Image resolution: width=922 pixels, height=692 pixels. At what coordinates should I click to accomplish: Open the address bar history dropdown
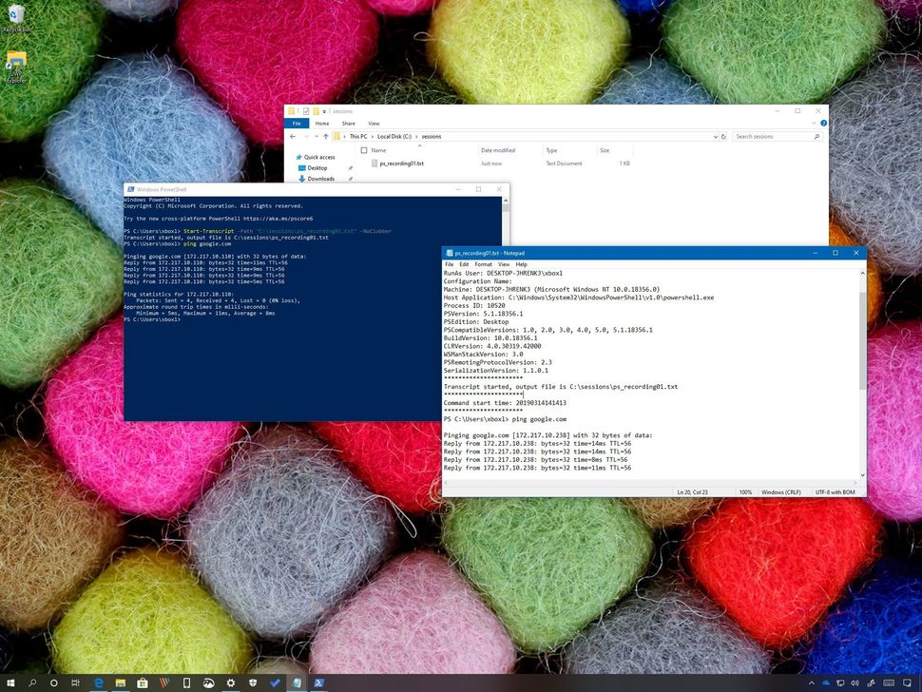(715, 136)
